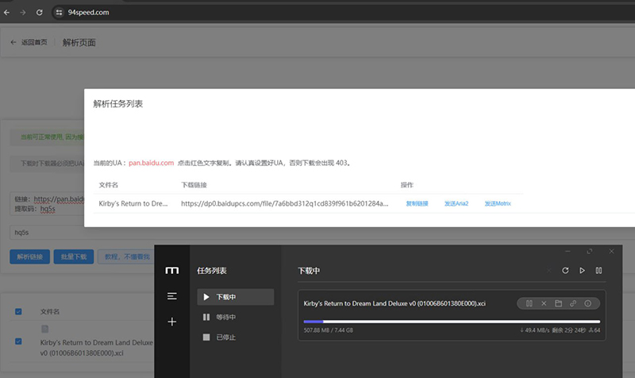
Task: Add a new download task with plus icon
Action: 171,322
